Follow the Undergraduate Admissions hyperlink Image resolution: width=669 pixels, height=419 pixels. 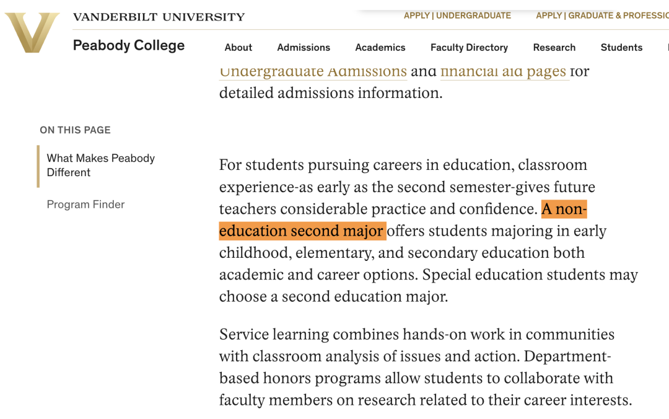(x=313, y=72)
